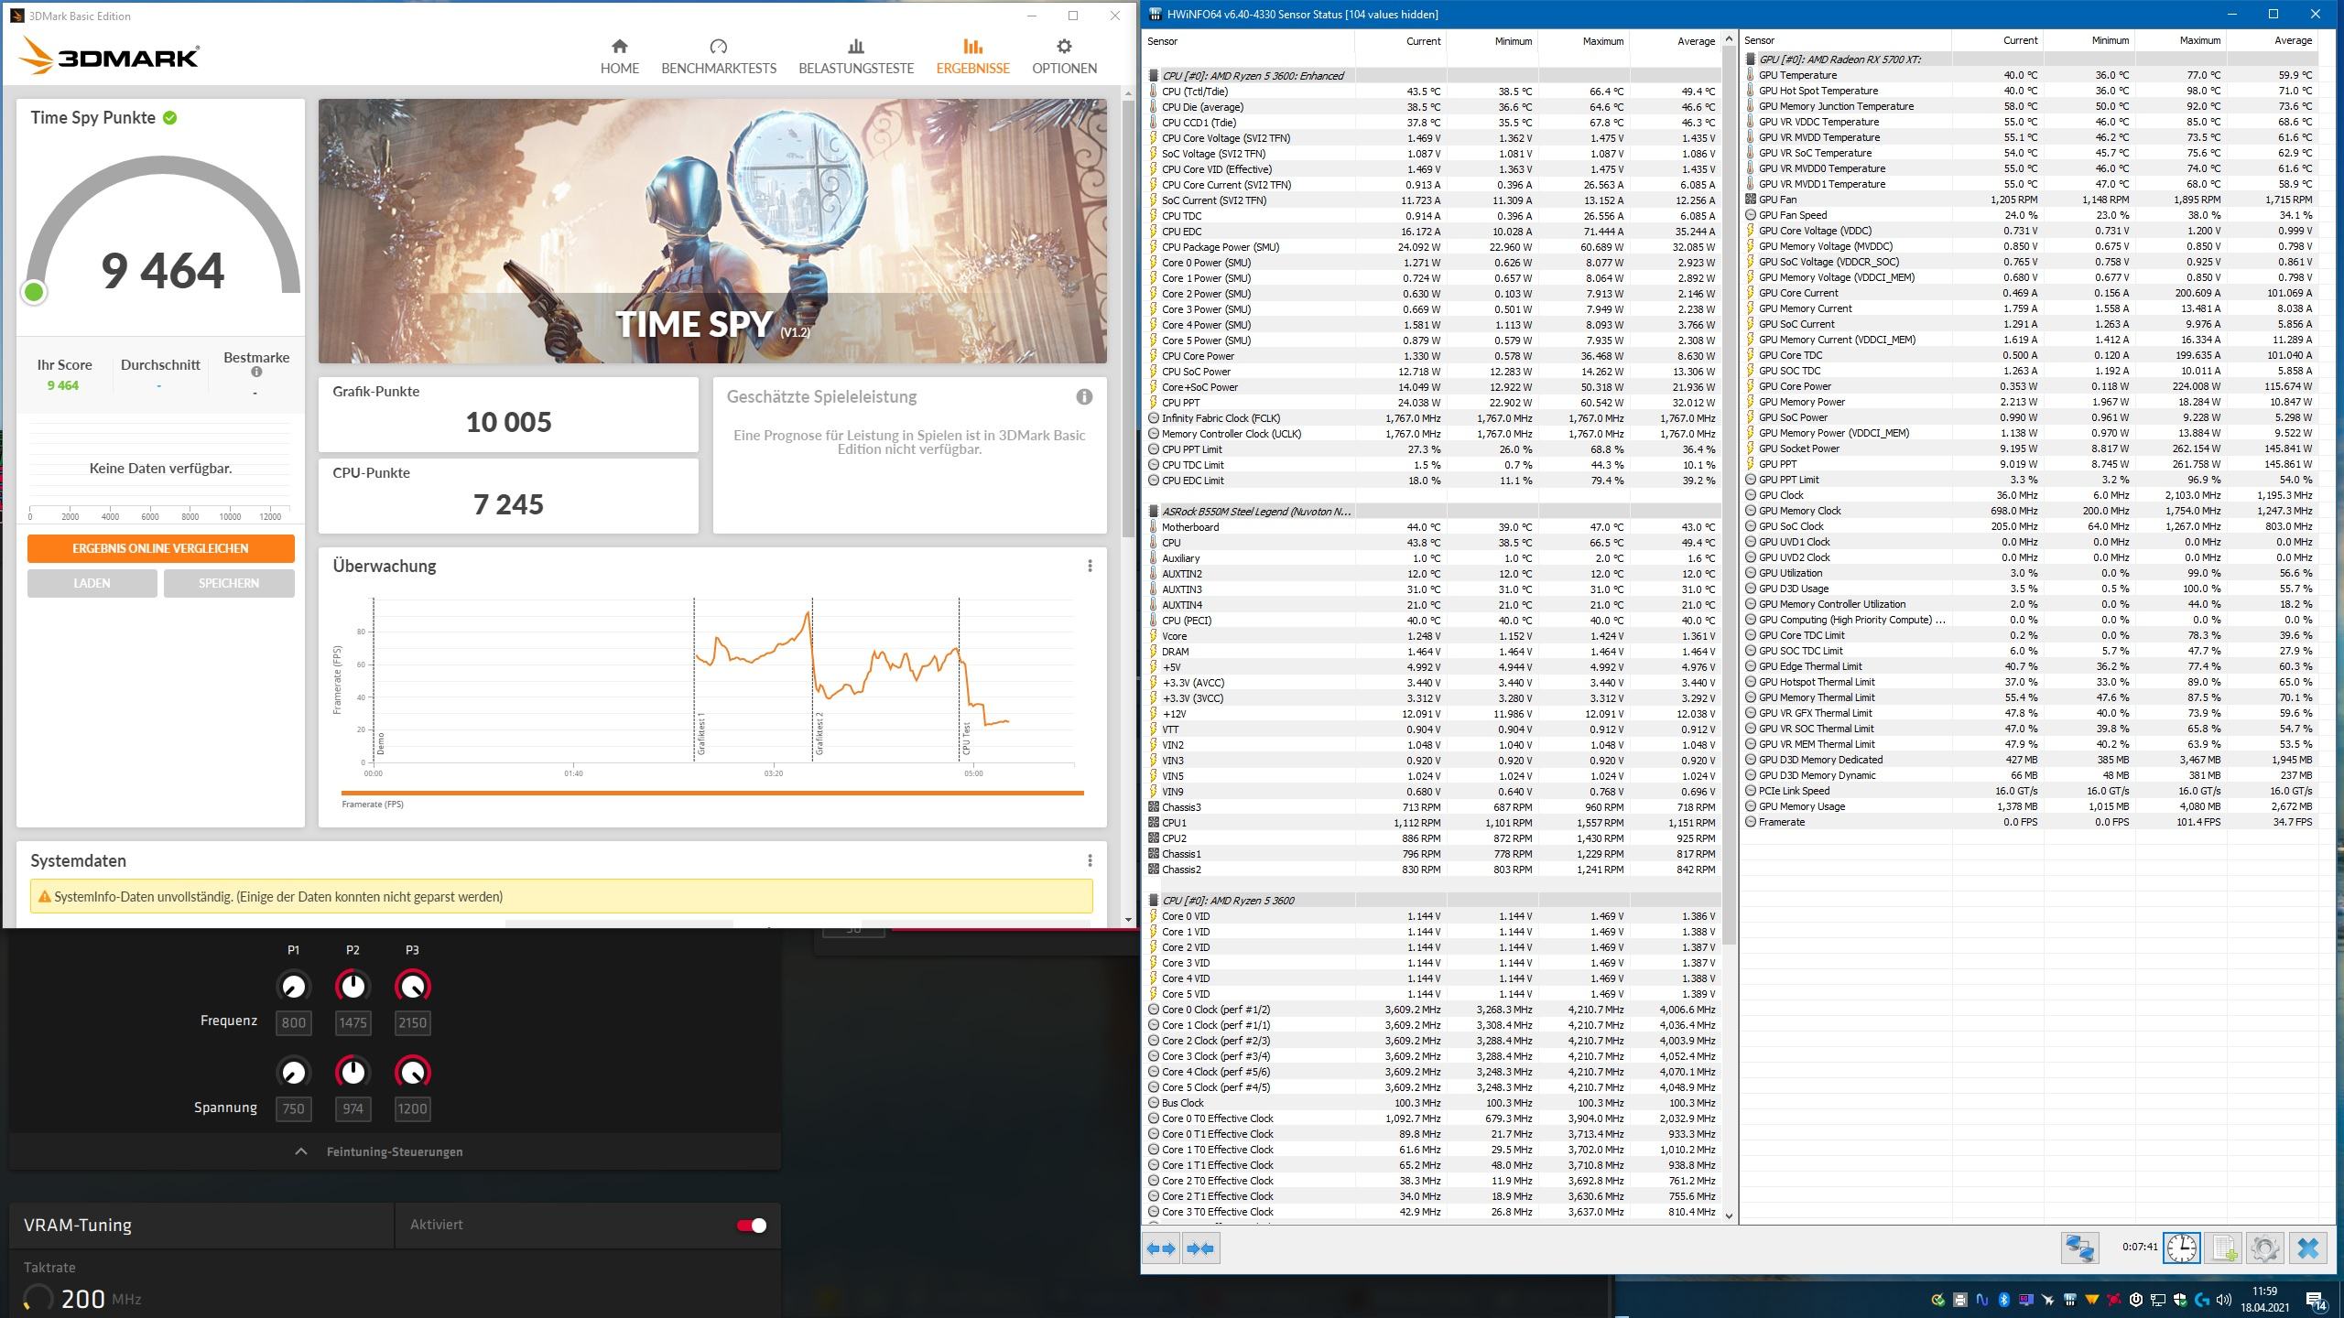Open the BELASTUNGSTESTE tab

[856, 57]
